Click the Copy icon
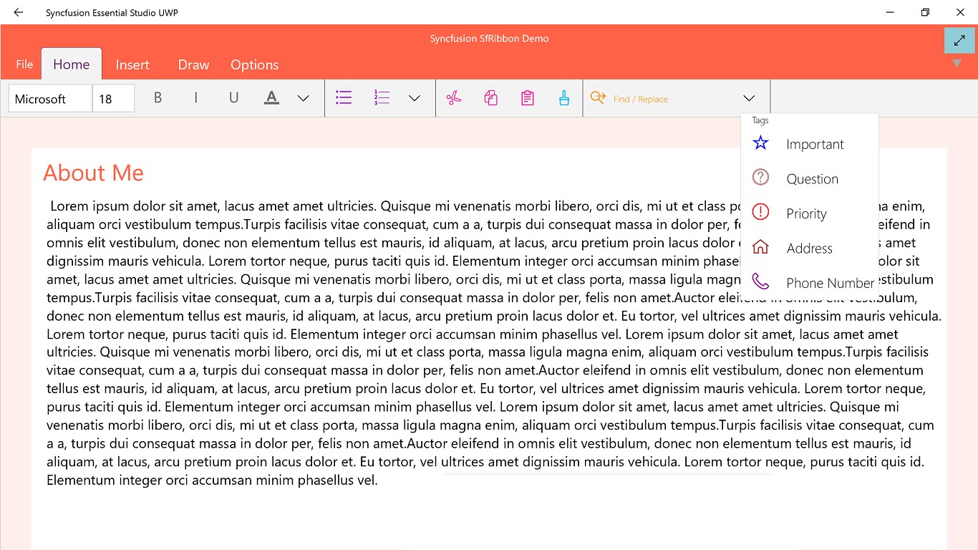Screen dimensions: 978x550 [x=490, y=98]
